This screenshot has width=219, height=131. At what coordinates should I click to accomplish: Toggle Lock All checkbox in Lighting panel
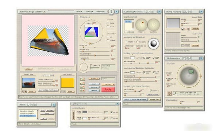(x=125, y=32)
